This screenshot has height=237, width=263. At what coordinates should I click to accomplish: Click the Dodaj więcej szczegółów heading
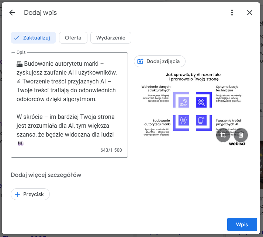click(46, 175)
